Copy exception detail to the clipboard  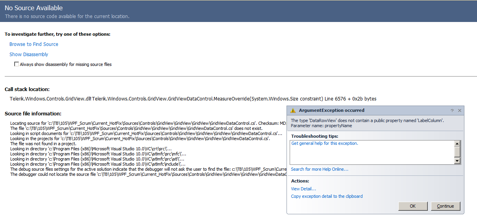click(x=327, y=196)
